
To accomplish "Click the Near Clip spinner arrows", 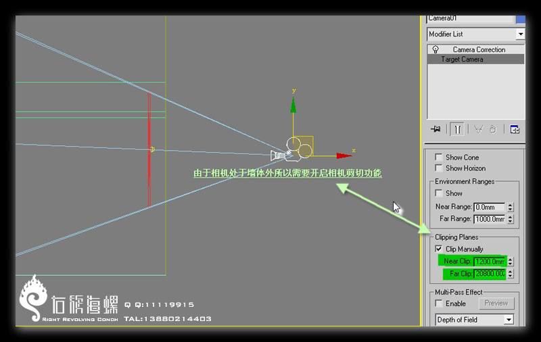I will pos(511,262).
